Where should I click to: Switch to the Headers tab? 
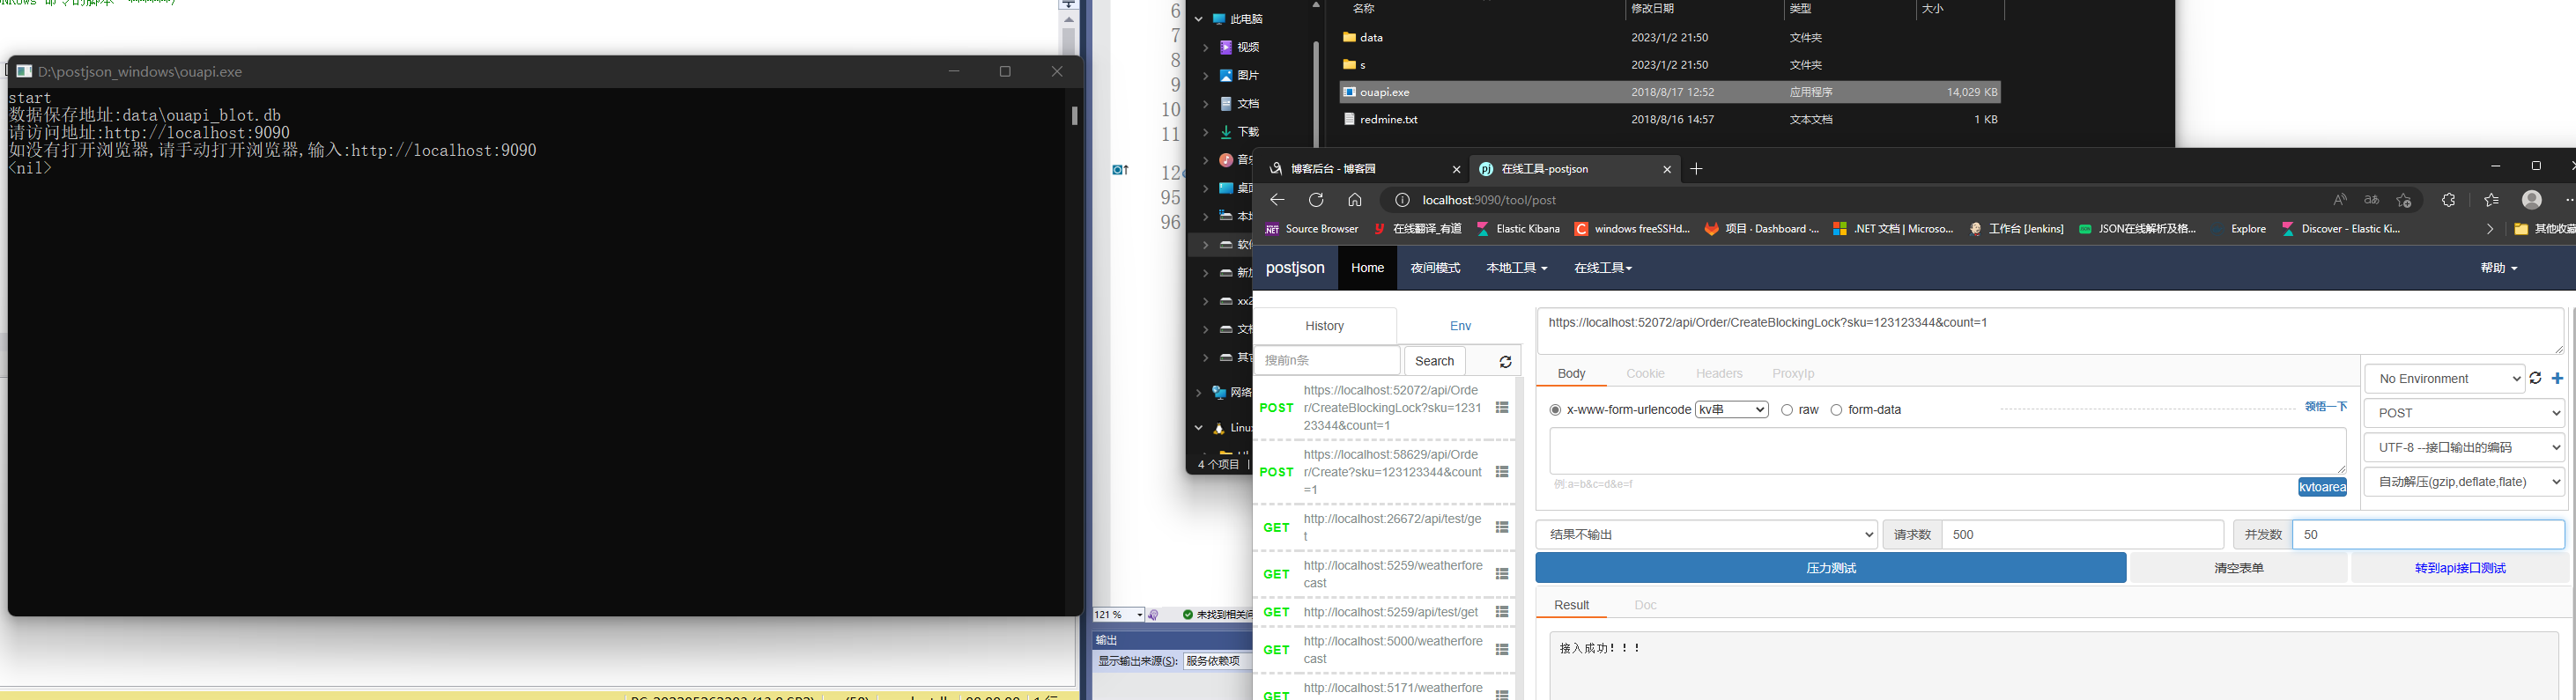[x=1719, y=374]
